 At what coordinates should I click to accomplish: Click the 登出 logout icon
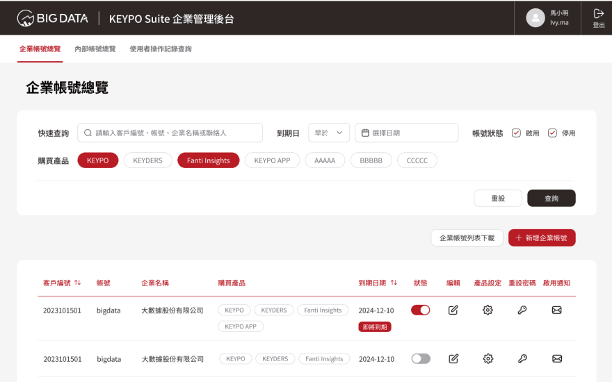(x=598, y=14)
